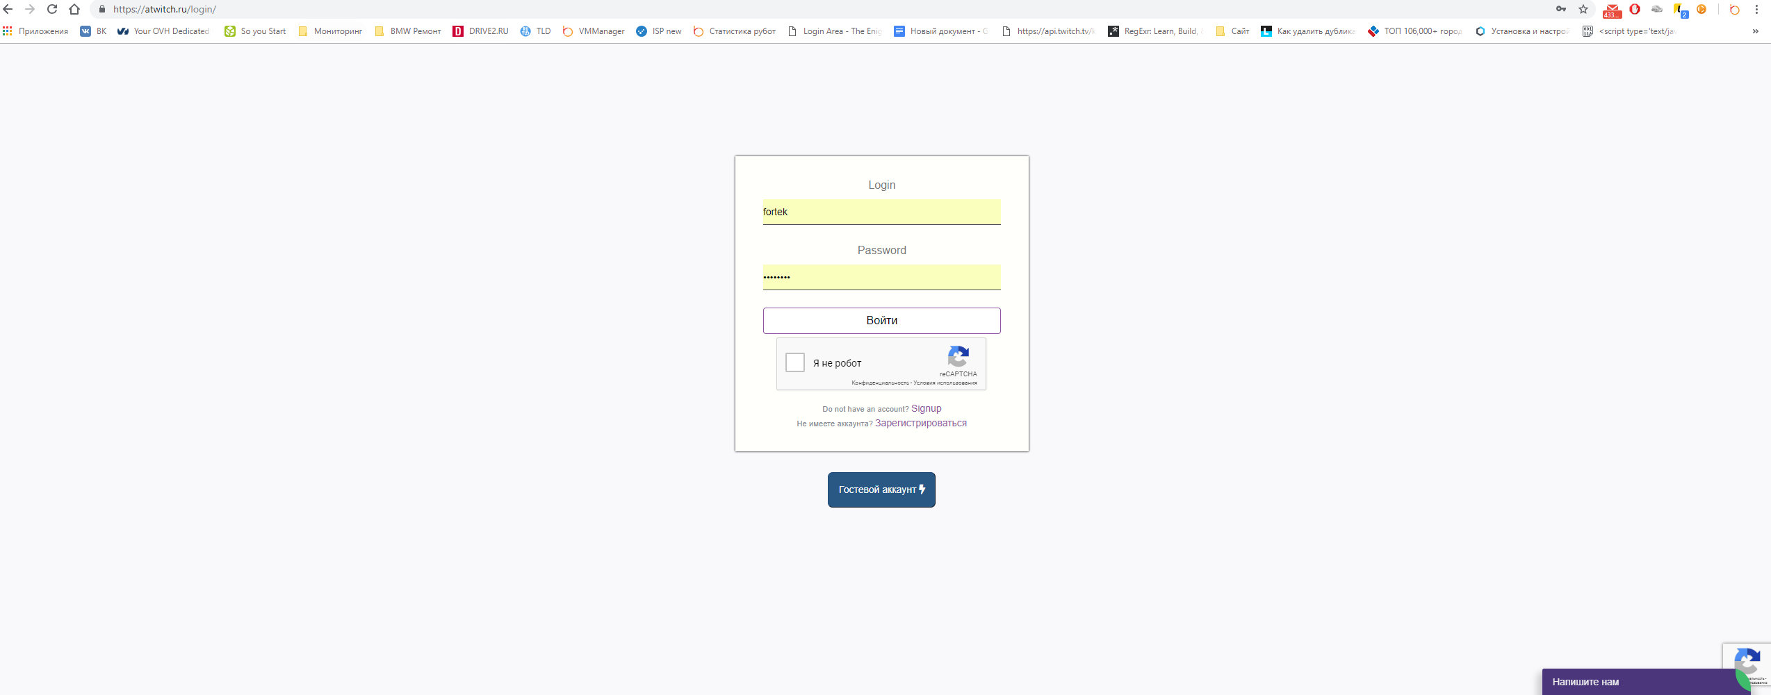Bookmark this page with the star icon
Image resolution: width=1771 pixels, height=695 pixels.
1583,9
